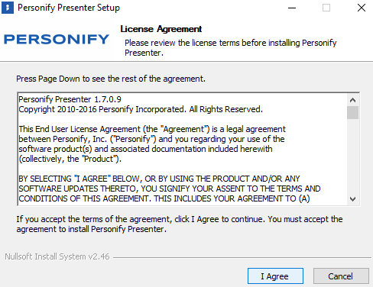Click the greyed-out maximize button

click(x=326, y=8)
